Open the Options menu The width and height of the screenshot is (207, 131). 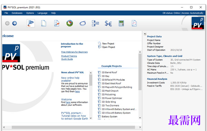tap(30, 13)
